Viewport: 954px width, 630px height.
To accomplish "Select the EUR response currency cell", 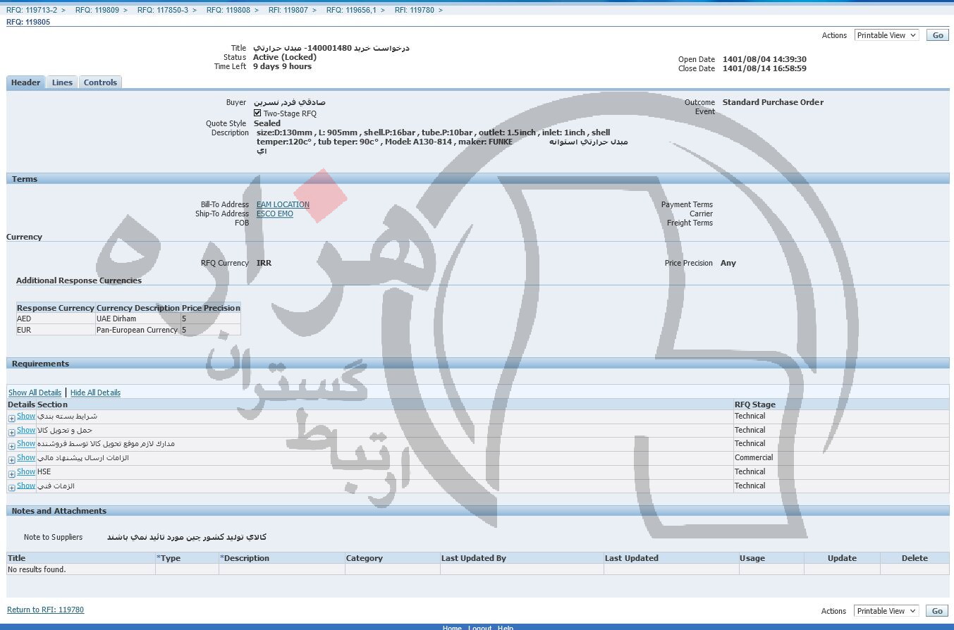I will [x=56, y=330].
